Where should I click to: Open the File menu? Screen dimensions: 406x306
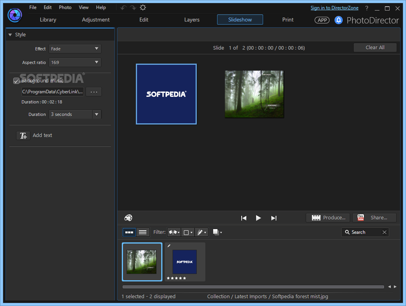point(33,7)
